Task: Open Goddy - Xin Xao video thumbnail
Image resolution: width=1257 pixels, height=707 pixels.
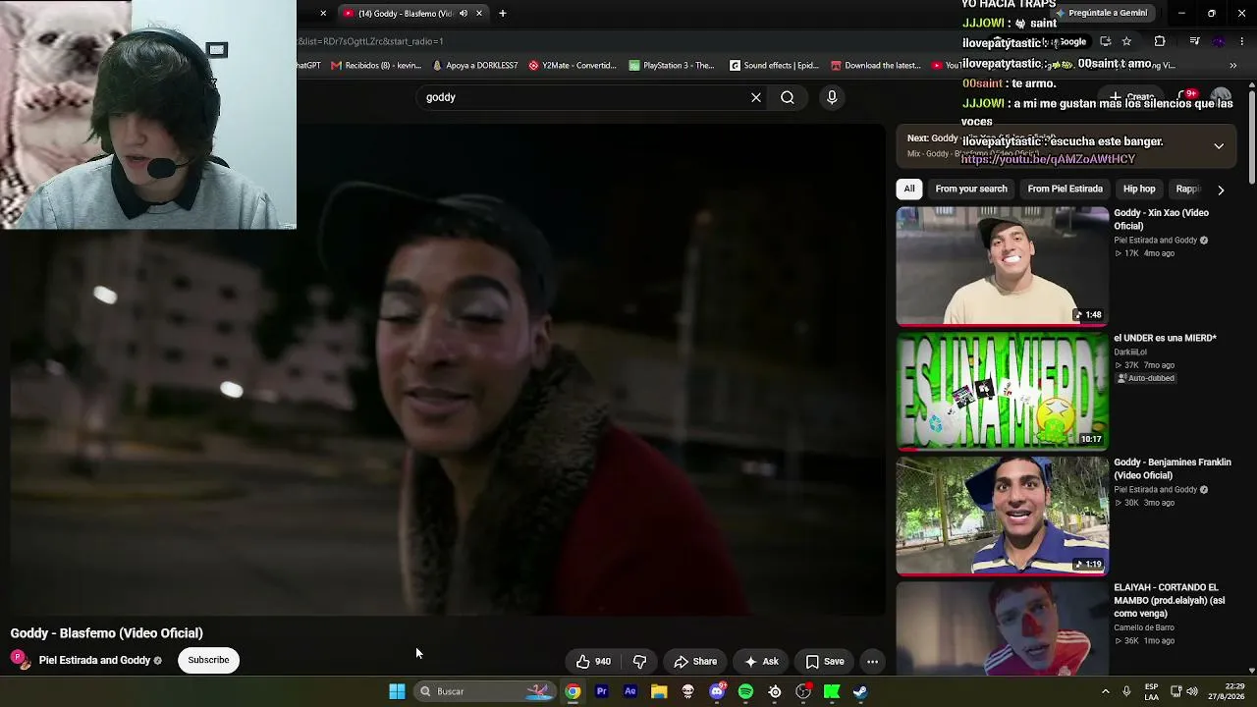Action: pos(1002,265)
